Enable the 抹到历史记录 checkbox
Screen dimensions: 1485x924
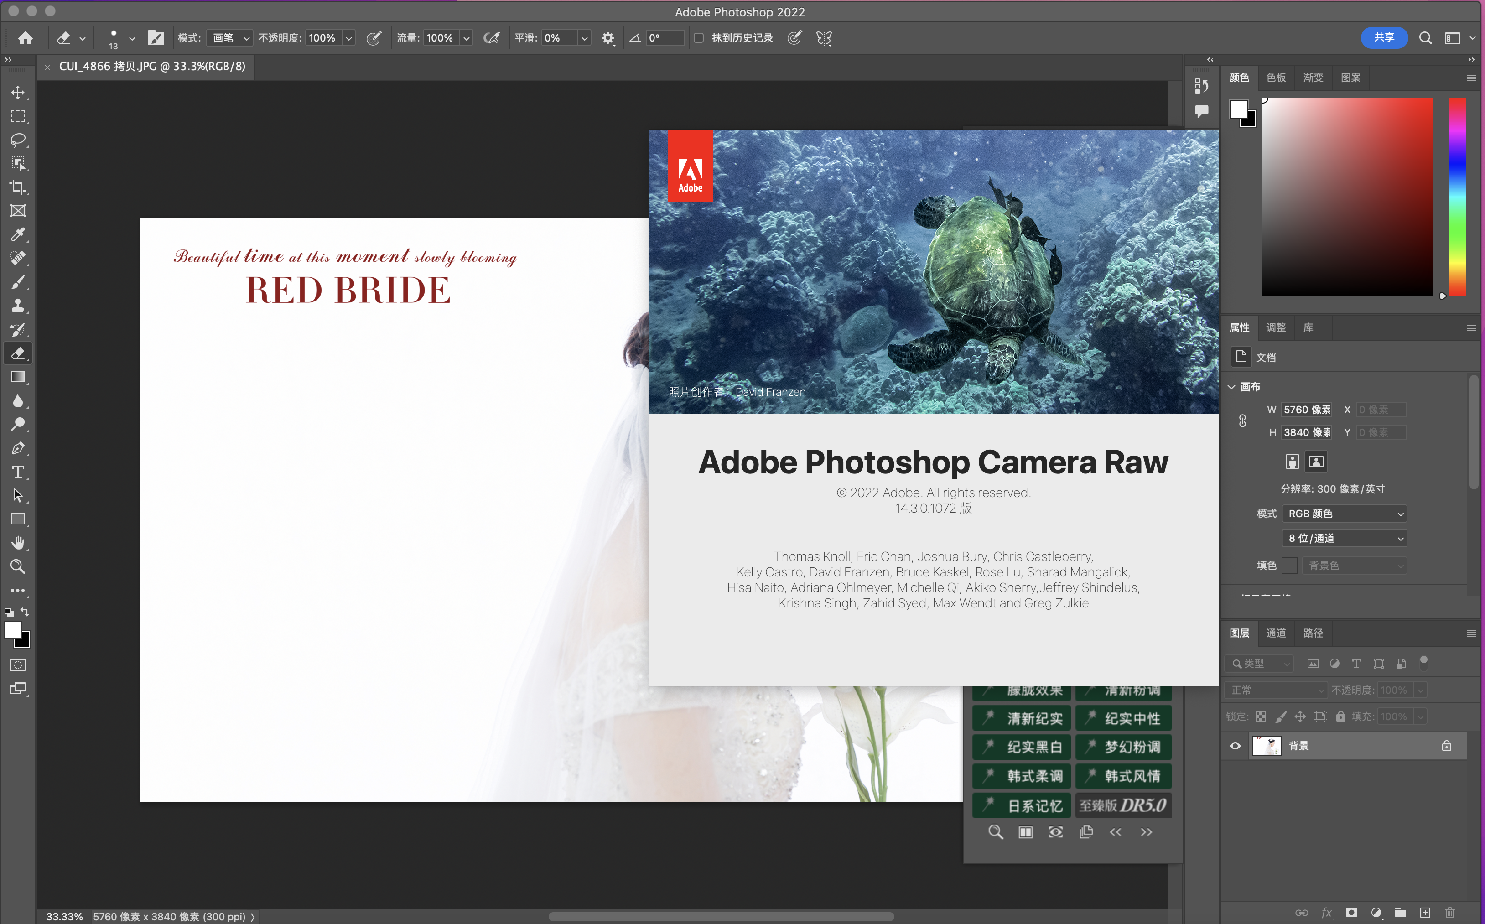[x=699, y=38]
